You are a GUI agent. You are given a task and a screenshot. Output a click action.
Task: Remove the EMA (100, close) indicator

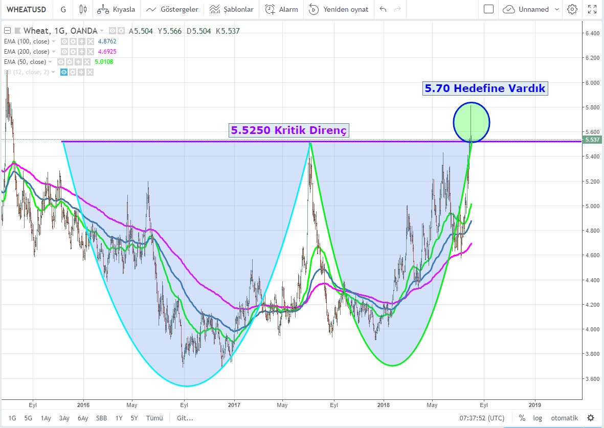point(90,41)
